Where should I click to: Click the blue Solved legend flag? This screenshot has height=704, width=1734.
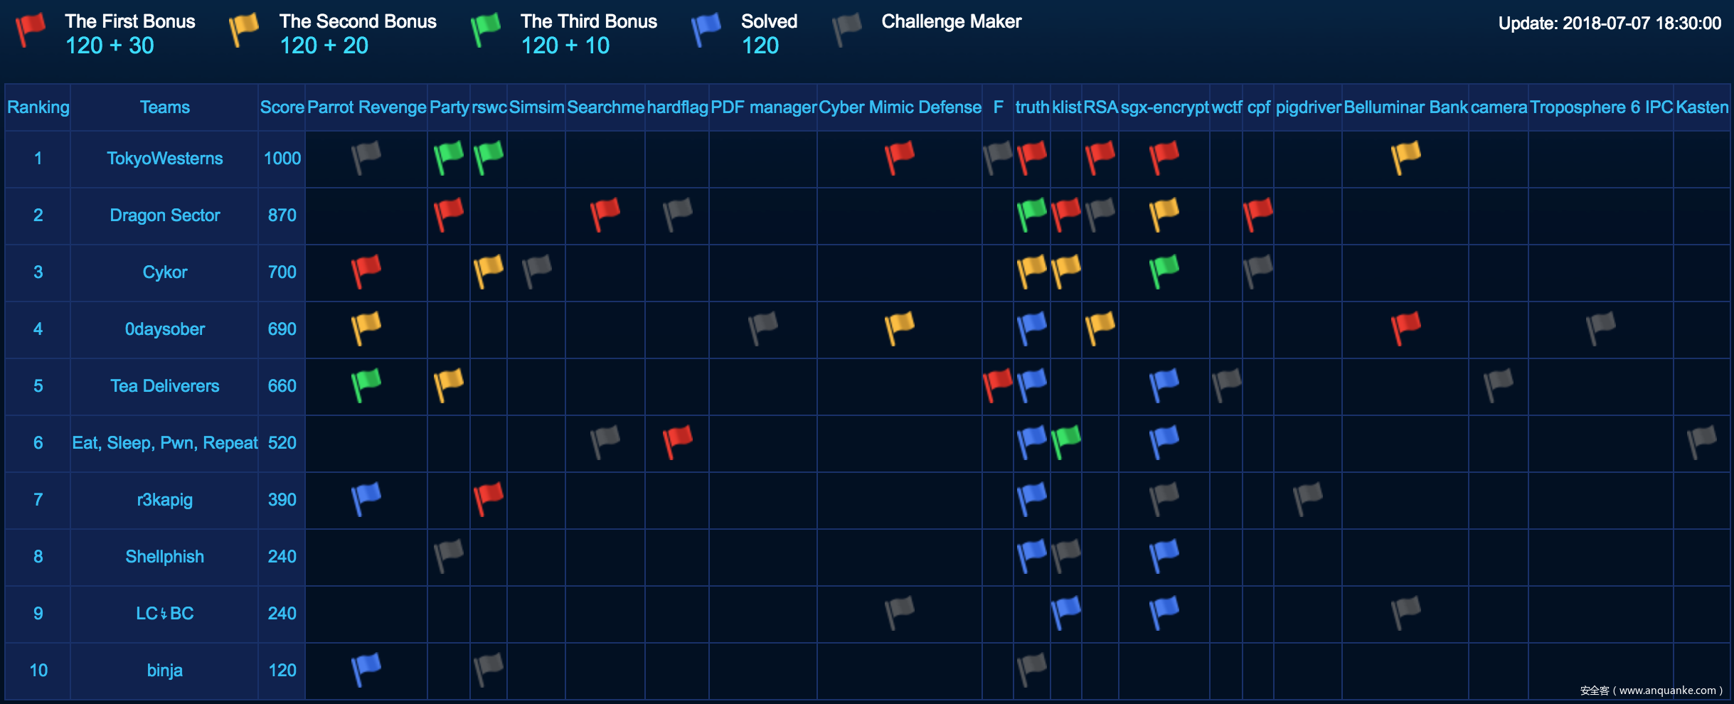pyautogui.click(x=706, y=31)
